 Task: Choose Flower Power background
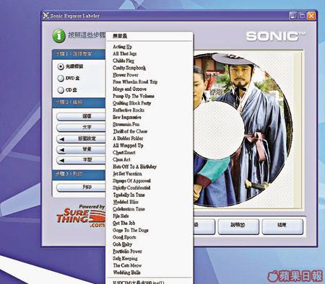(149, 75)
